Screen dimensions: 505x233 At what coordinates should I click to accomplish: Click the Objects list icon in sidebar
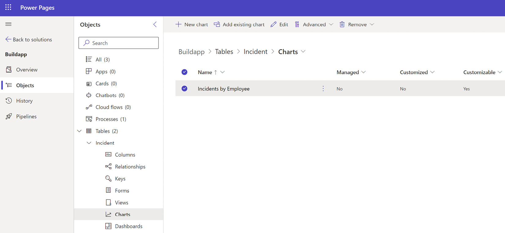click(x=9, y=85)
